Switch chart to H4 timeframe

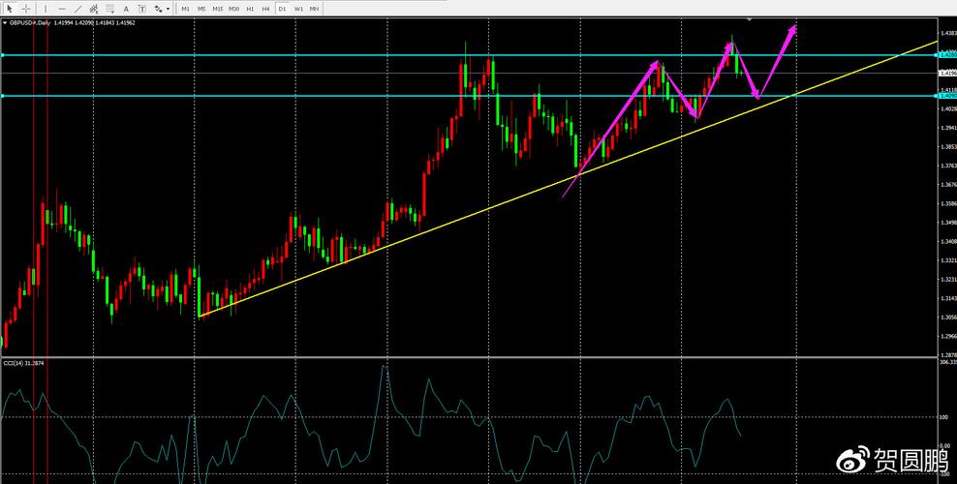pos(265,9)
